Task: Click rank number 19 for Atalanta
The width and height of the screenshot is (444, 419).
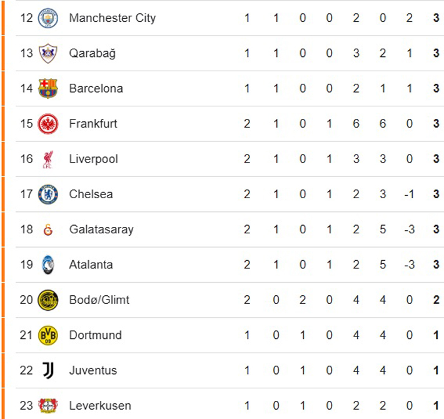Action: point(26,265)
